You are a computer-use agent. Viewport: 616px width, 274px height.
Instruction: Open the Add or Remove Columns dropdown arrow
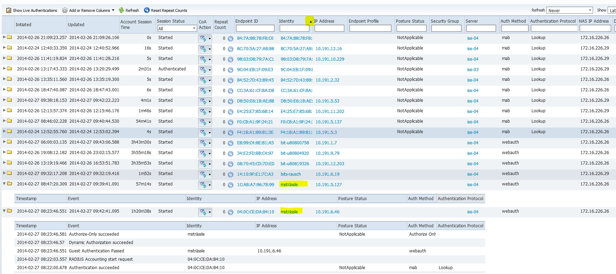(113, 10)
